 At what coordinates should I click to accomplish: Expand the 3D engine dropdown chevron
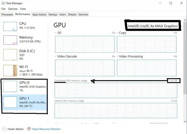(x=56, y=33)
